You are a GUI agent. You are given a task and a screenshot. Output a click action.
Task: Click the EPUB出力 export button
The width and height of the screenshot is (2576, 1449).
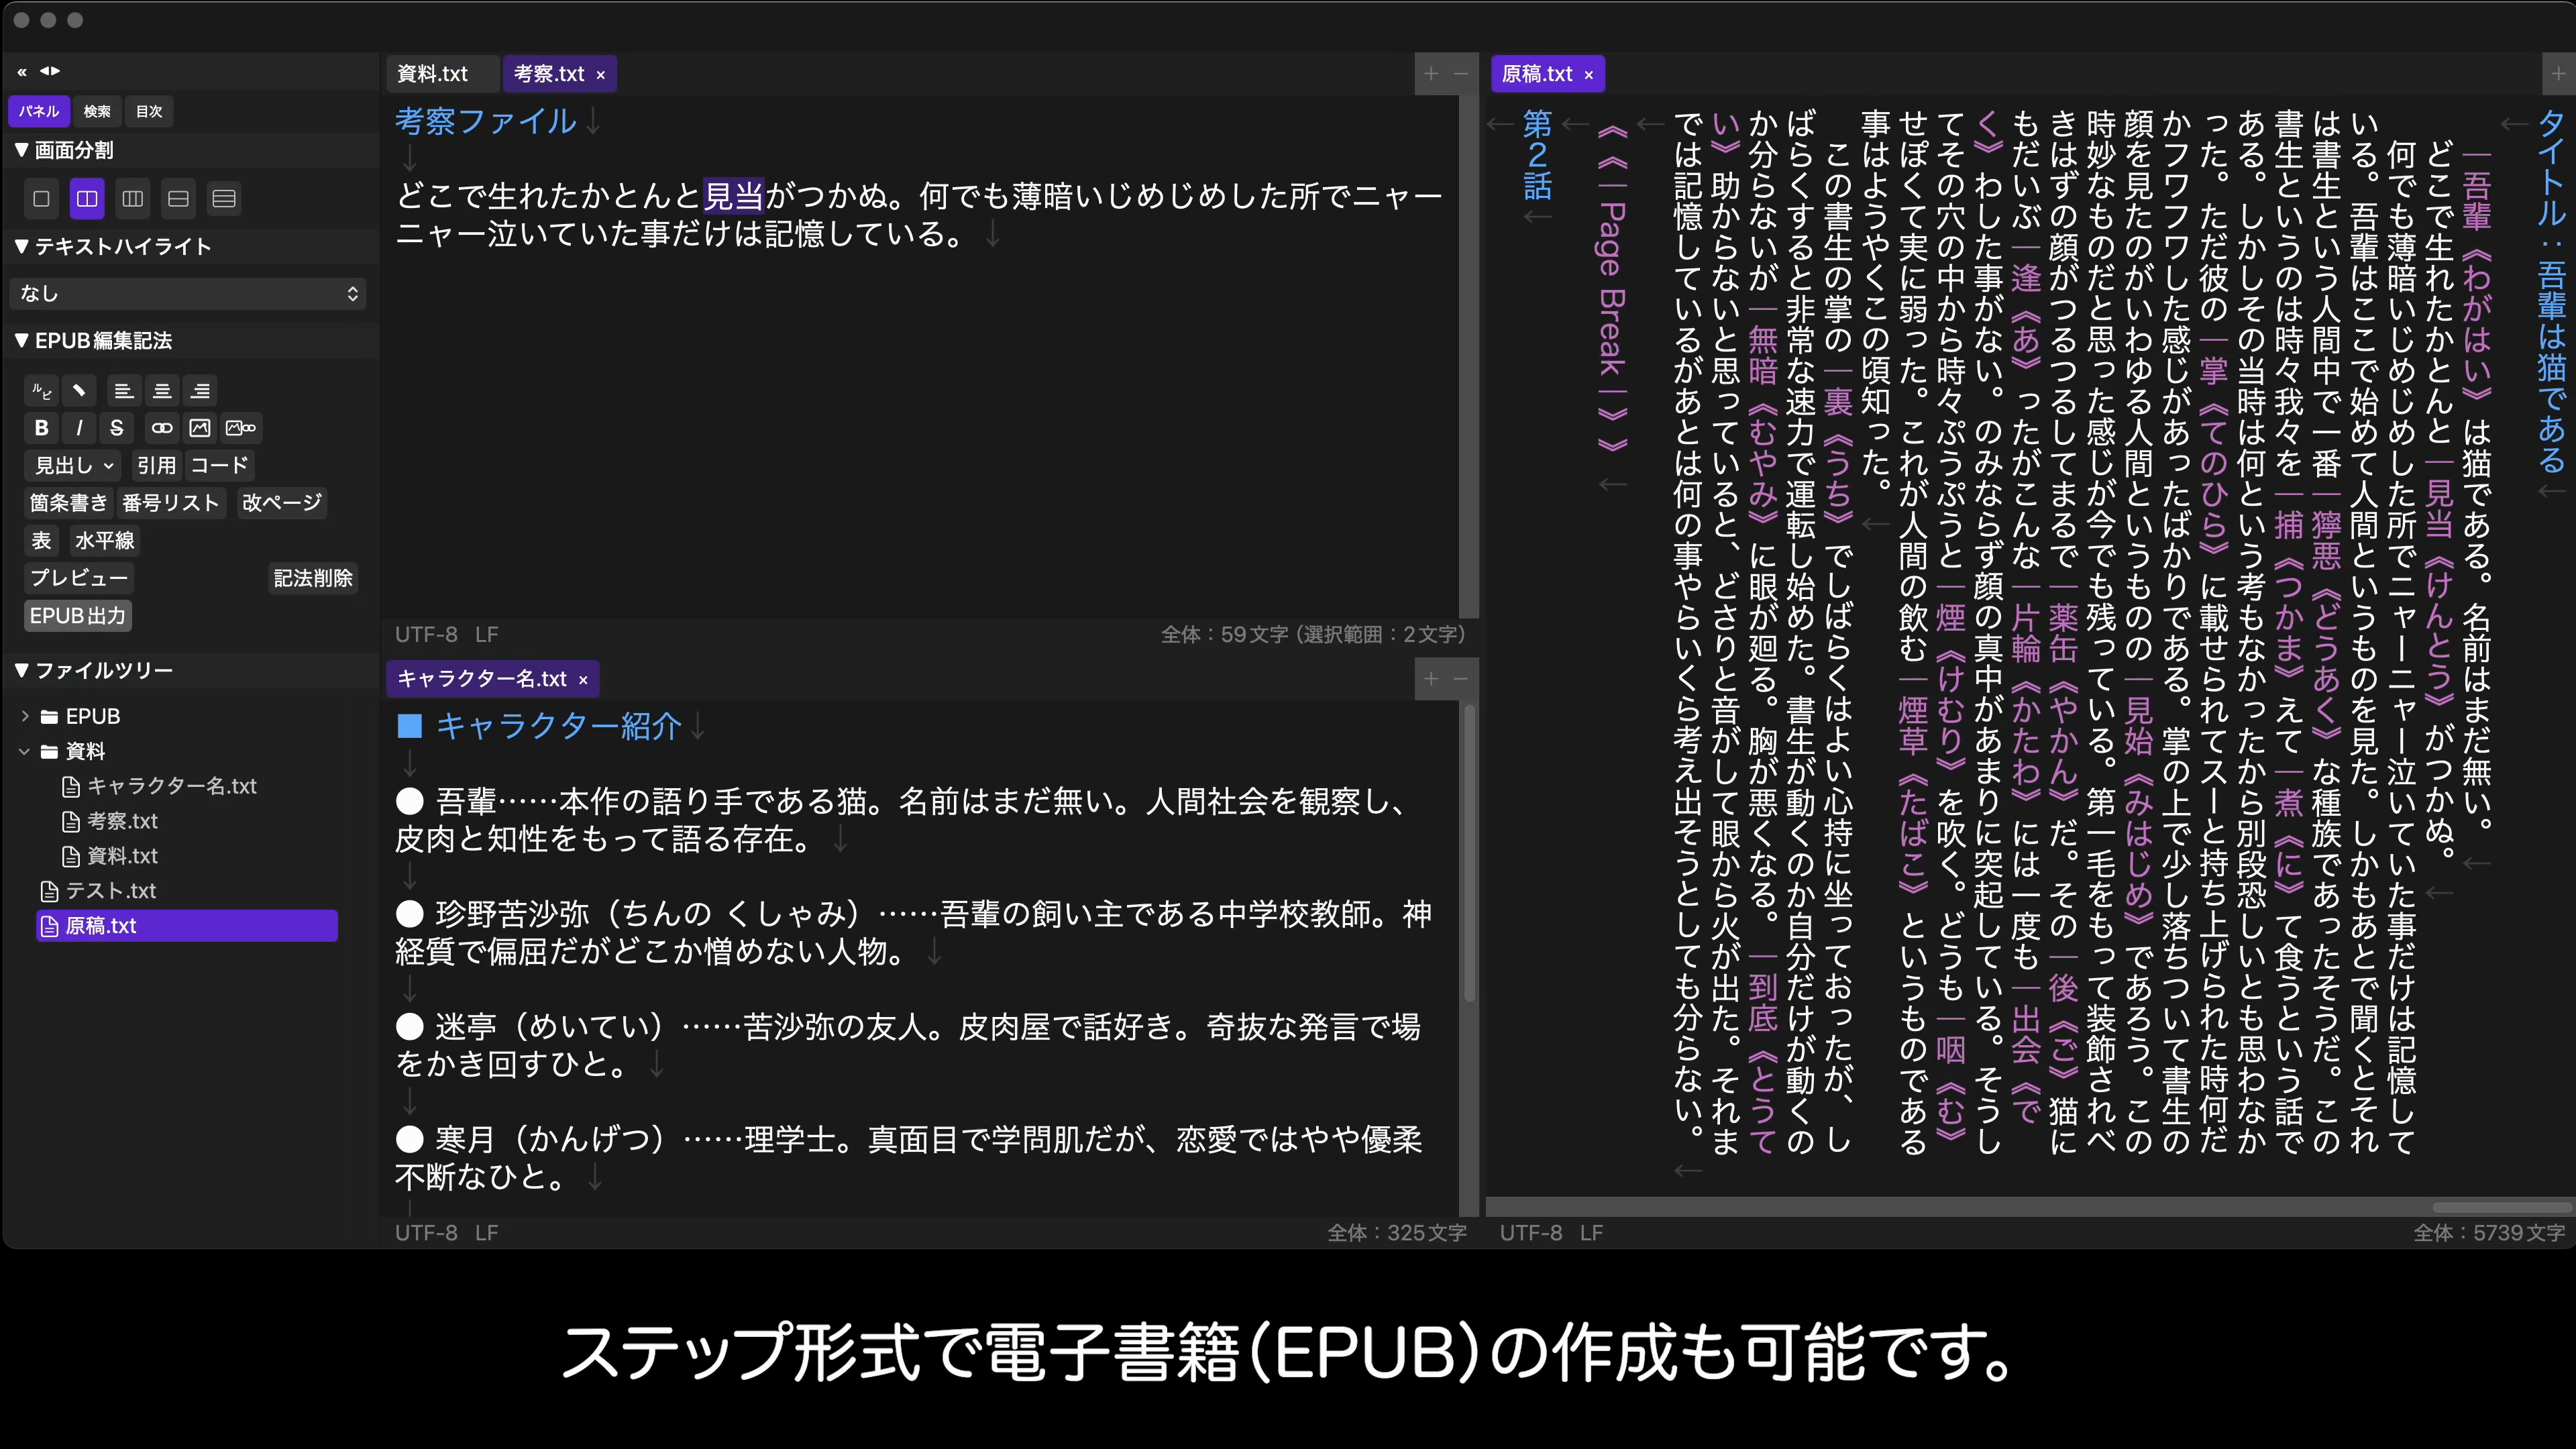pyautogui.click(x=78, y=616)
